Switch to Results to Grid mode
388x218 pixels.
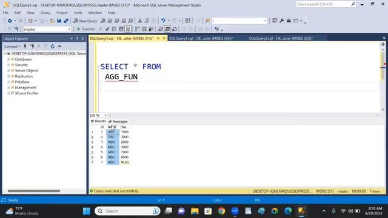tap(167, 29)
